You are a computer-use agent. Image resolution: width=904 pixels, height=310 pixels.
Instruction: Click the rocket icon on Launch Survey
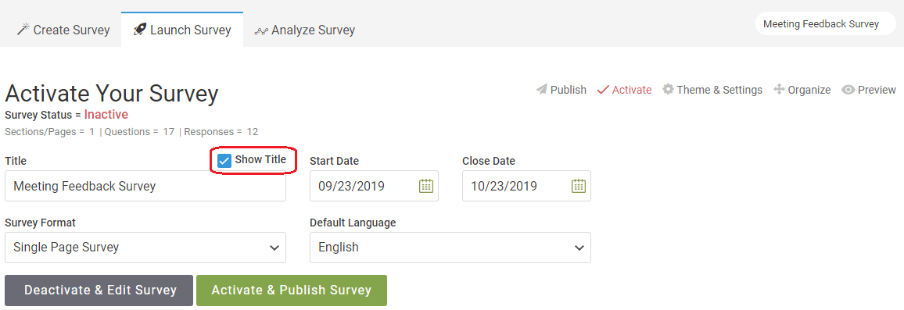tap(139, 30)
